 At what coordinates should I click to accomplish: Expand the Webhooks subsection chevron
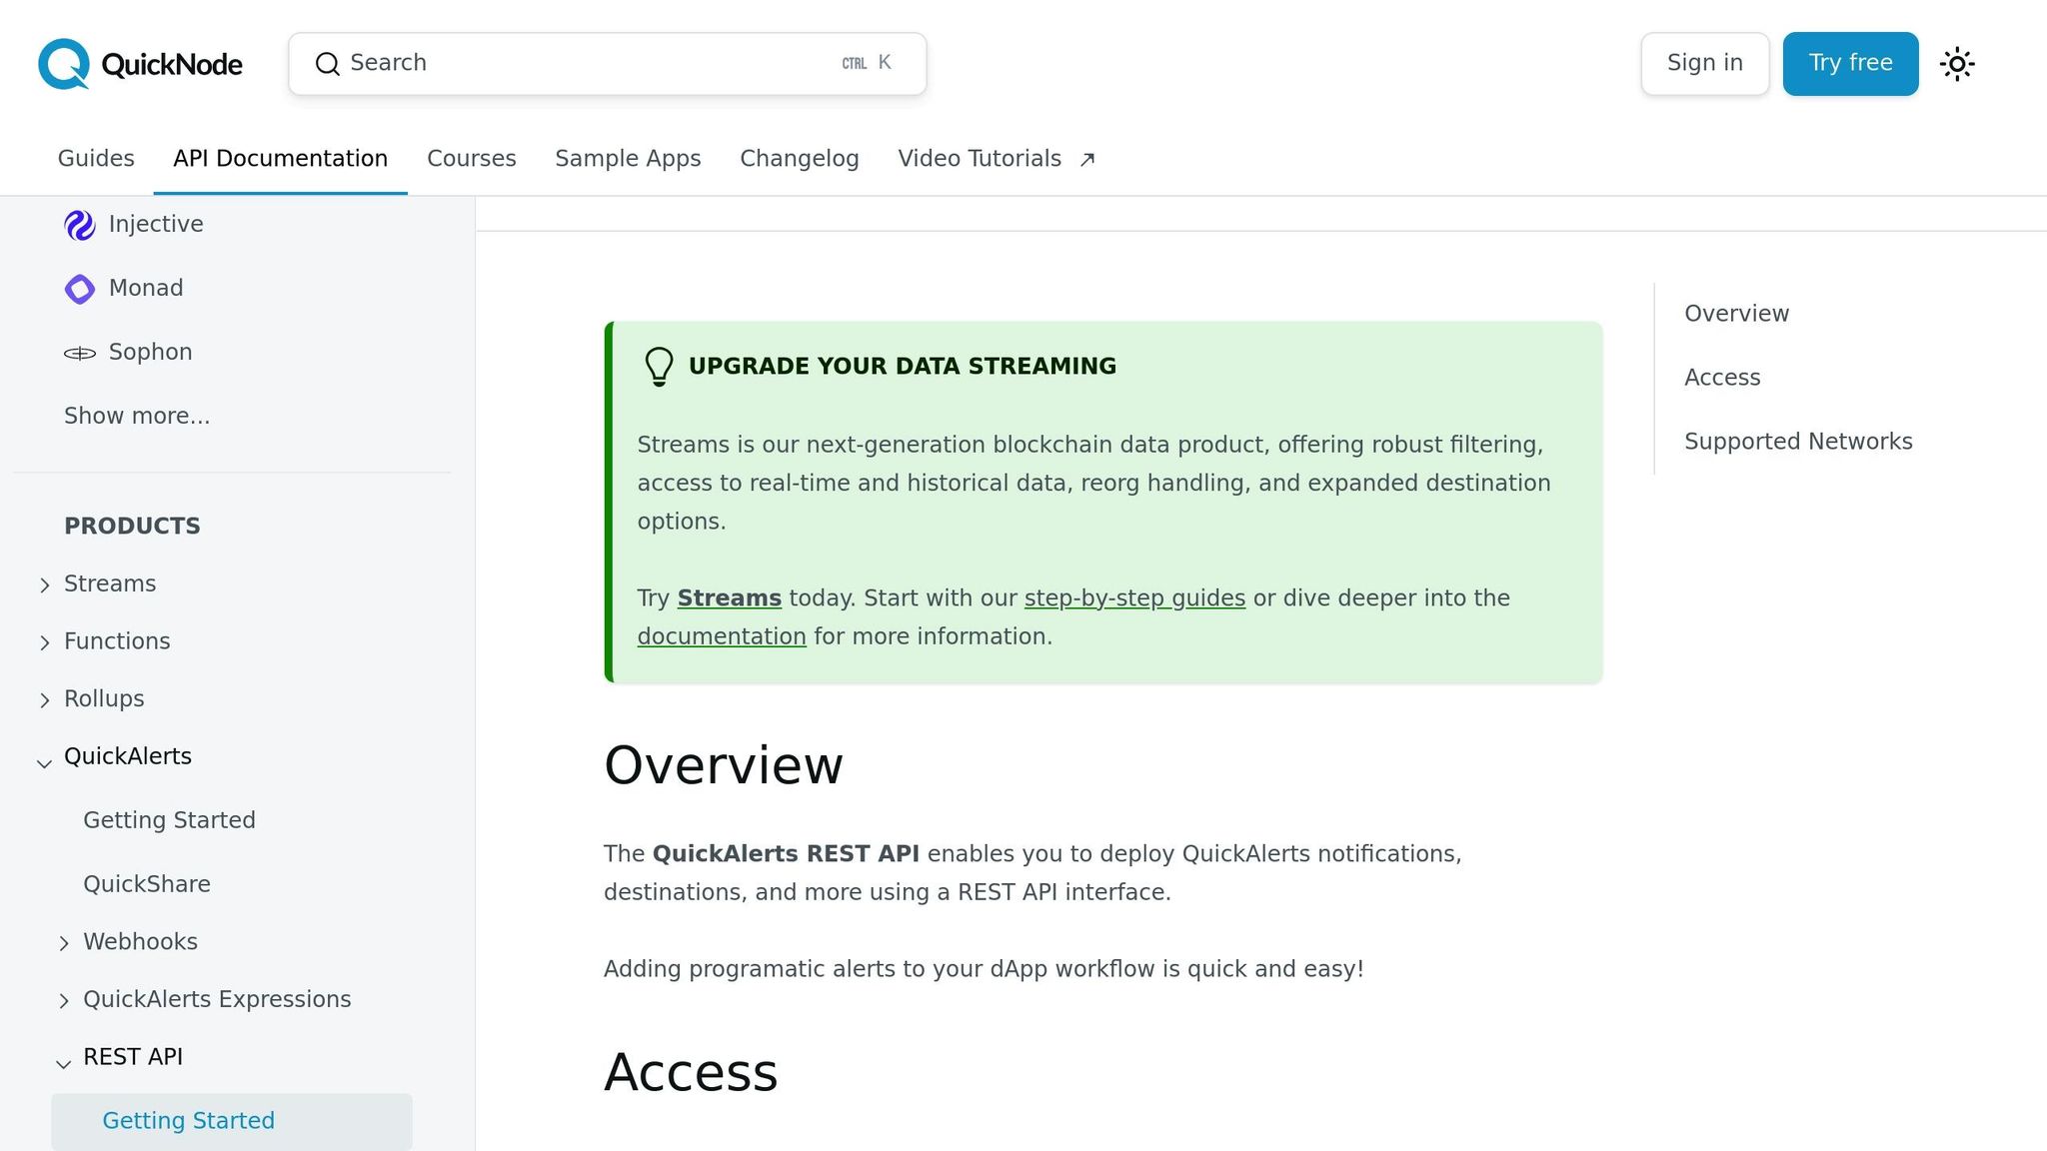click(63, 943)
